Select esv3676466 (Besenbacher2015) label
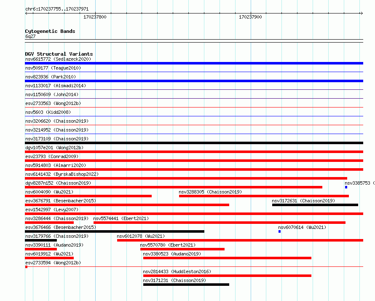The height and width of the screenshot is (301, 375). pos(61,227)
